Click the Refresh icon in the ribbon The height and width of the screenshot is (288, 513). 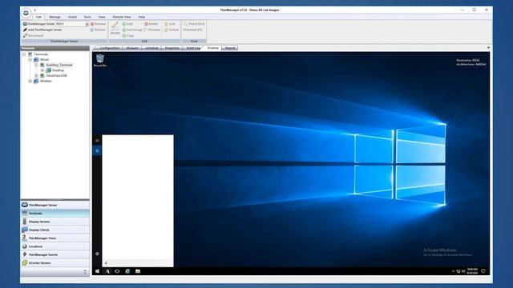pos(92,30)
